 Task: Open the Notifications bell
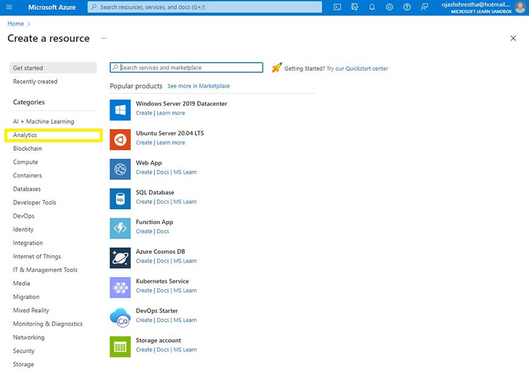(372, 7)
